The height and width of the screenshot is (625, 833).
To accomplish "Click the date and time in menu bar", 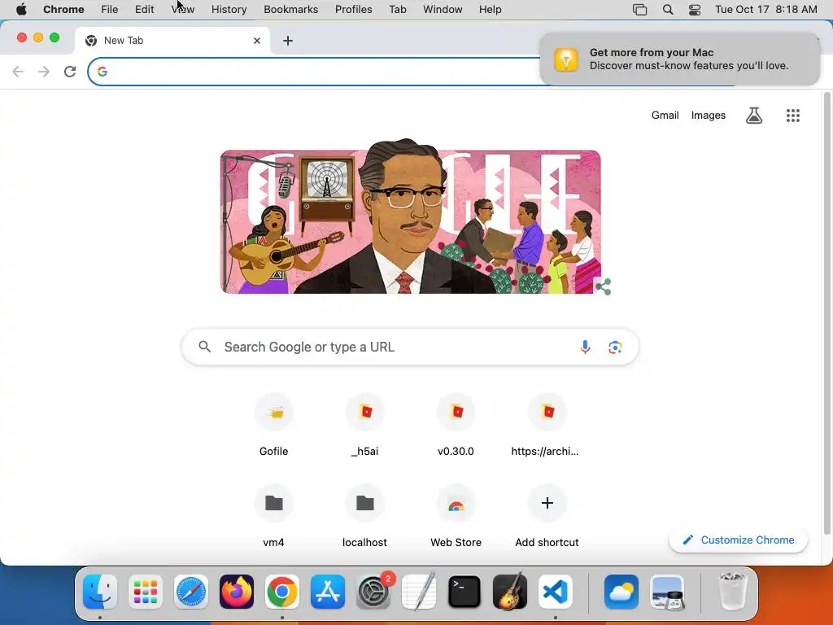I will (x=766, y=10).
